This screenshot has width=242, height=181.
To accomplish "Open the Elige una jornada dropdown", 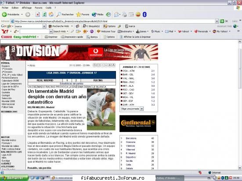I will (132, 109).
